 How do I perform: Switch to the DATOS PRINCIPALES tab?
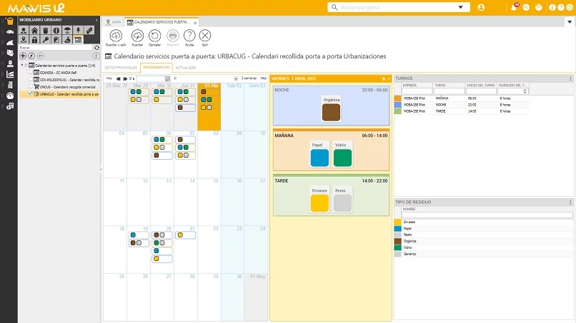(x=121, y=67)
